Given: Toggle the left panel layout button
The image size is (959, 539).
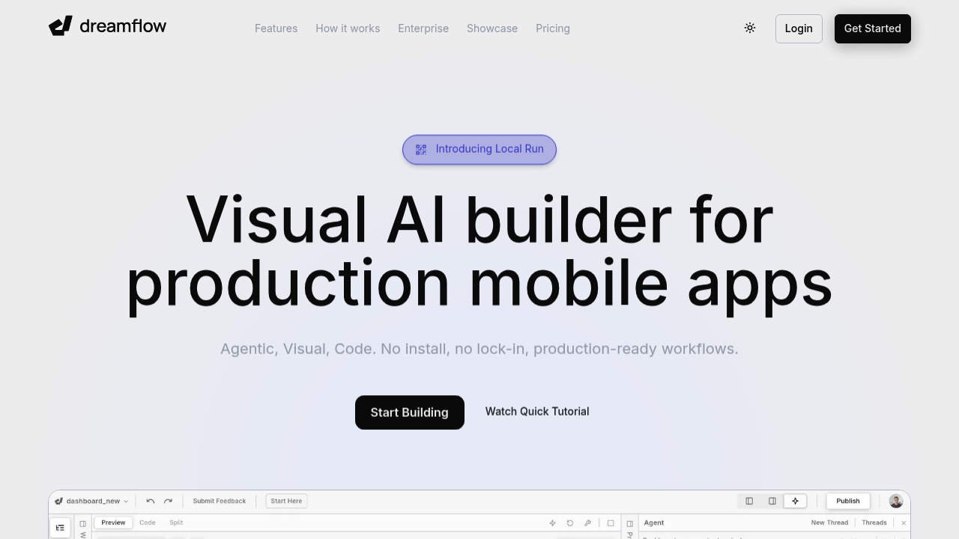Looking at the screenshot, I should point(749,502).
